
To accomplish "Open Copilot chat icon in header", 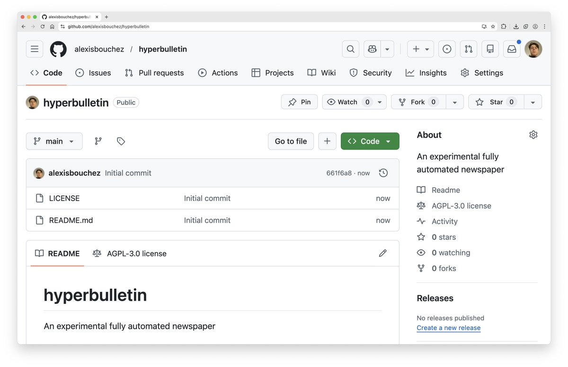I will (x=373, y=49).
